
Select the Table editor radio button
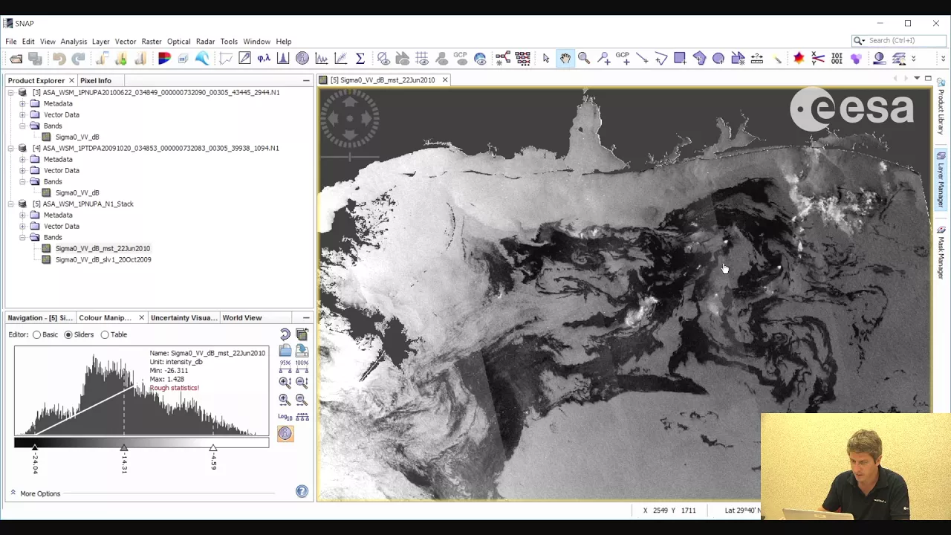[x=105, y=335]
